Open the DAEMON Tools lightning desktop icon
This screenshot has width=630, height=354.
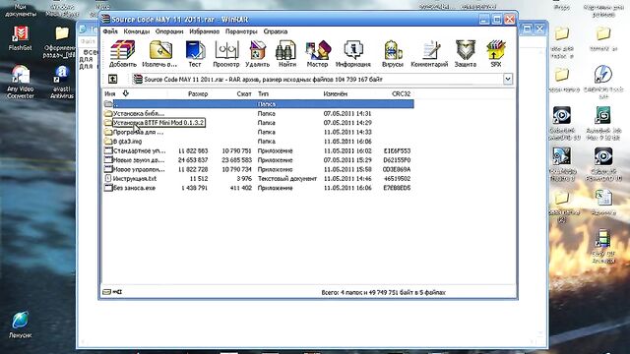tap(603, 82)
